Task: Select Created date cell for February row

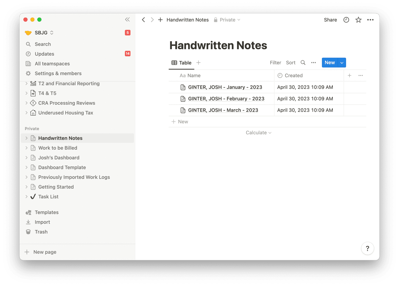Action: coord(309,99)
